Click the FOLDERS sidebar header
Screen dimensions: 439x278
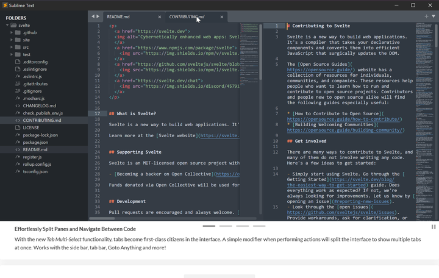16,18
